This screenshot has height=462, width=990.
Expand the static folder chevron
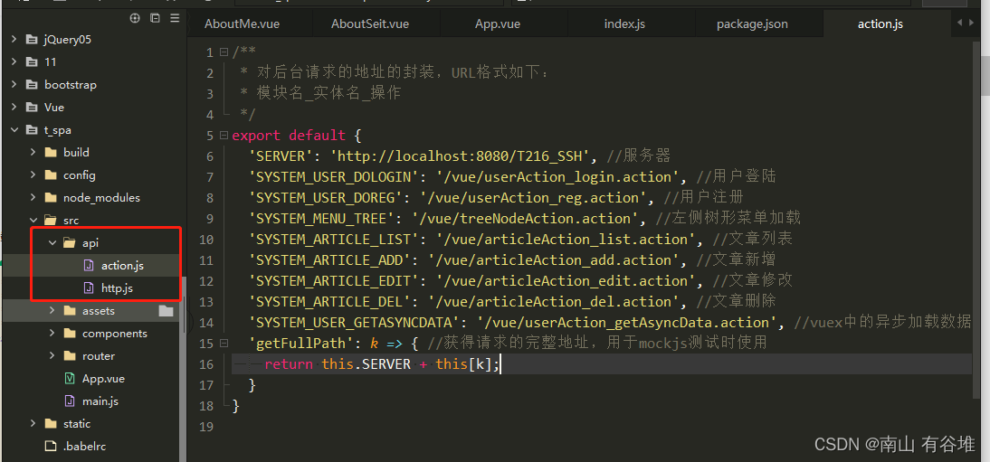tap(33, 423)
